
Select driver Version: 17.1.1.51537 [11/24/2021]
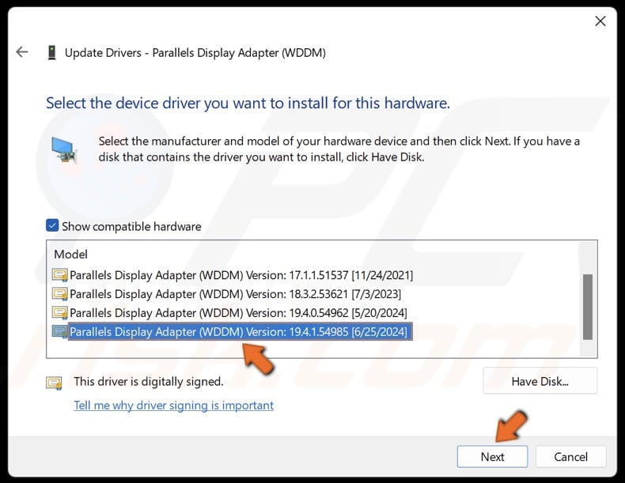point(241,275)
